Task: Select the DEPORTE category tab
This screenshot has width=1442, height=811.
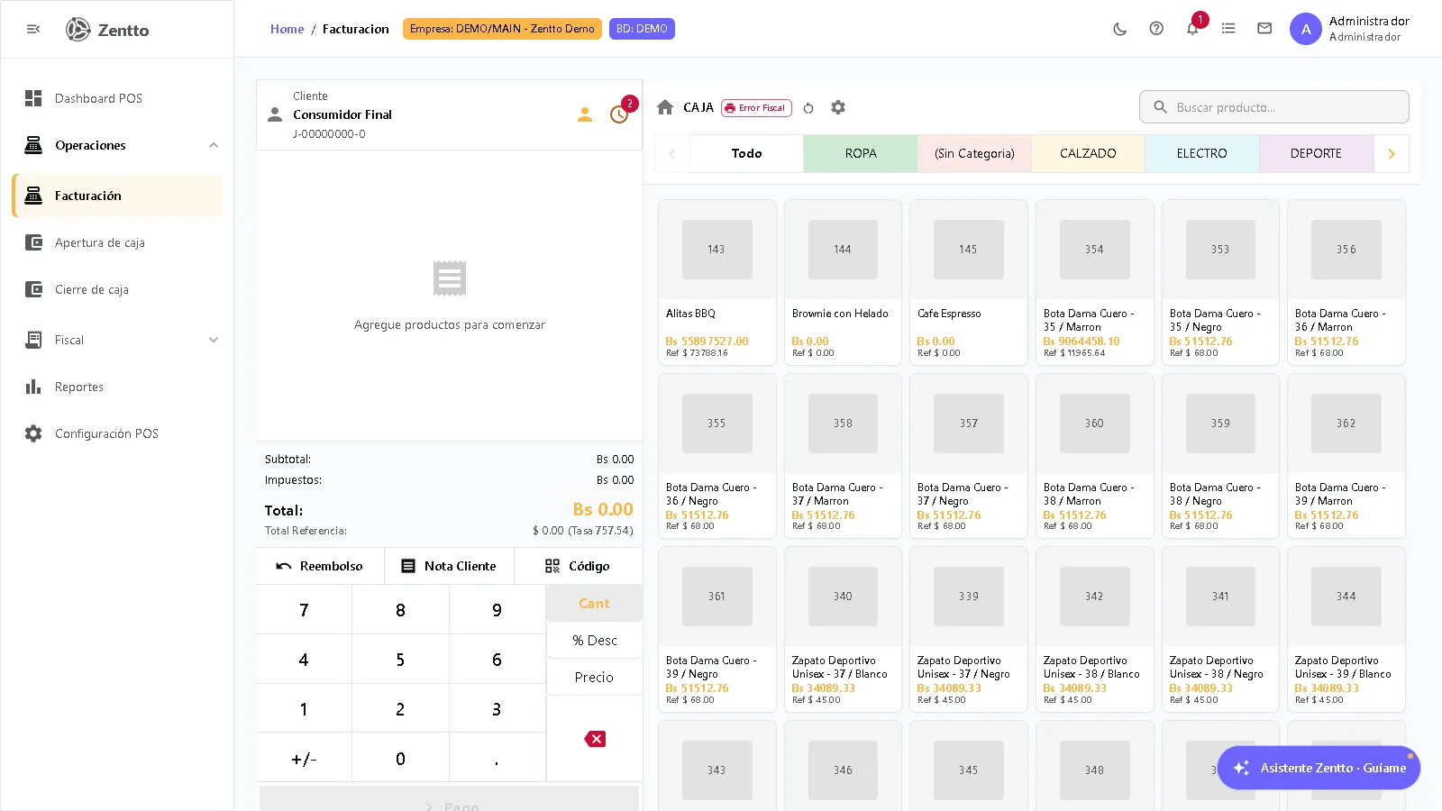Action: [1316, 153]
